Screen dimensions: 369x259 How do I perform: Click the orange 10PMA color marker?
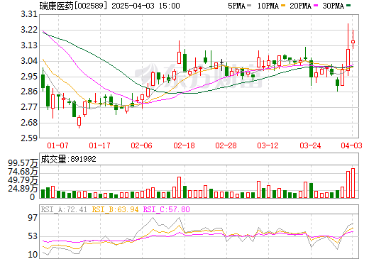pos(283,6)
